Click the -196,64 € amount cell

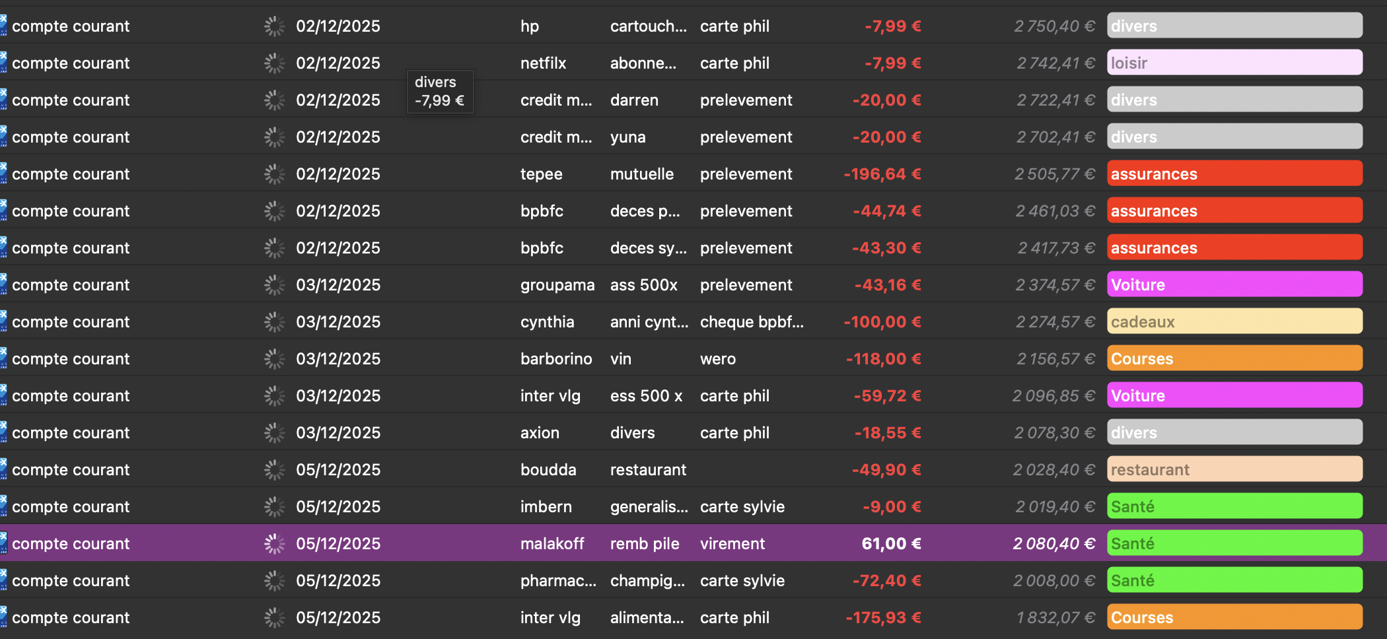(882, 174)
